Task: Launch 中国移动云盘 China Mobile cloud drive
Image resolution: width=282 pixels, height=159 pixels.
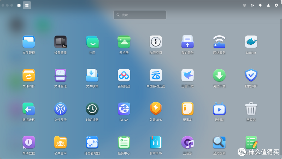Action: (x=156, y=75)
